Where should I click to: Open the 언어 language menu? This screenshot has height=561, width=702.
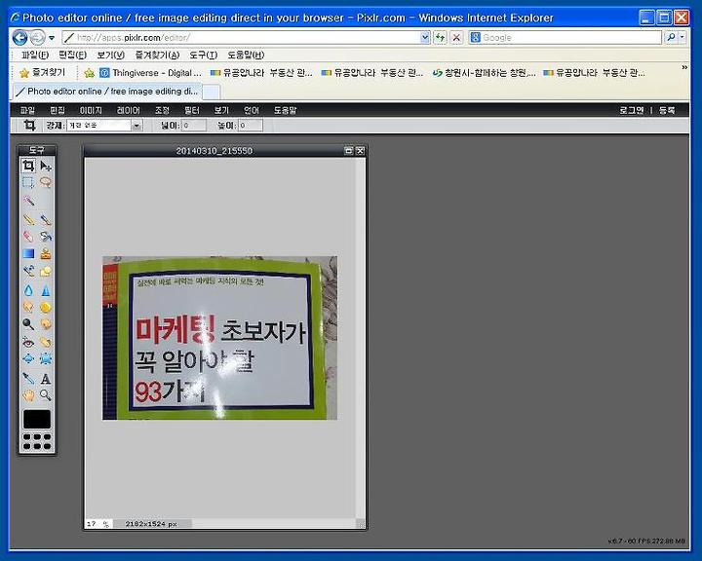point(252,110)
